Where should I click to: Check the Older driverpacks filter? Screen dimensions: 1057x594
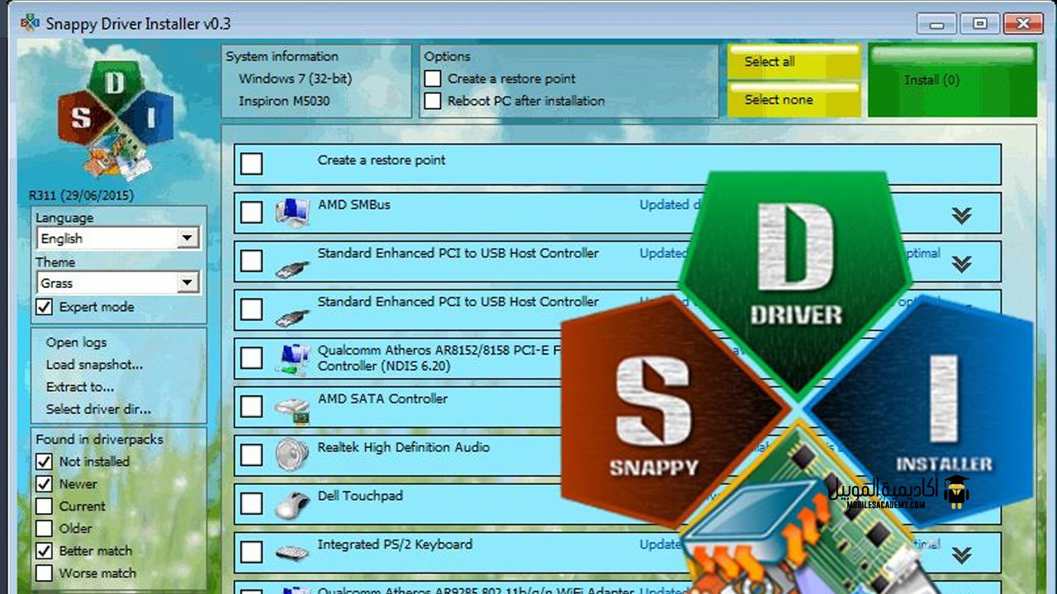pyautogui.click(x=45, y=528)
